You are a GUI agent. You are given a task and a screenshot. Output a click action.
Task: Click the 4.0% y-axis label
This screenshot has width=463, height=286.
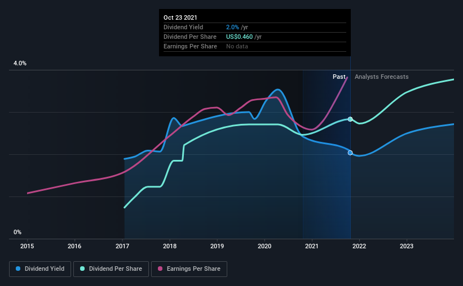click(20, 64)
